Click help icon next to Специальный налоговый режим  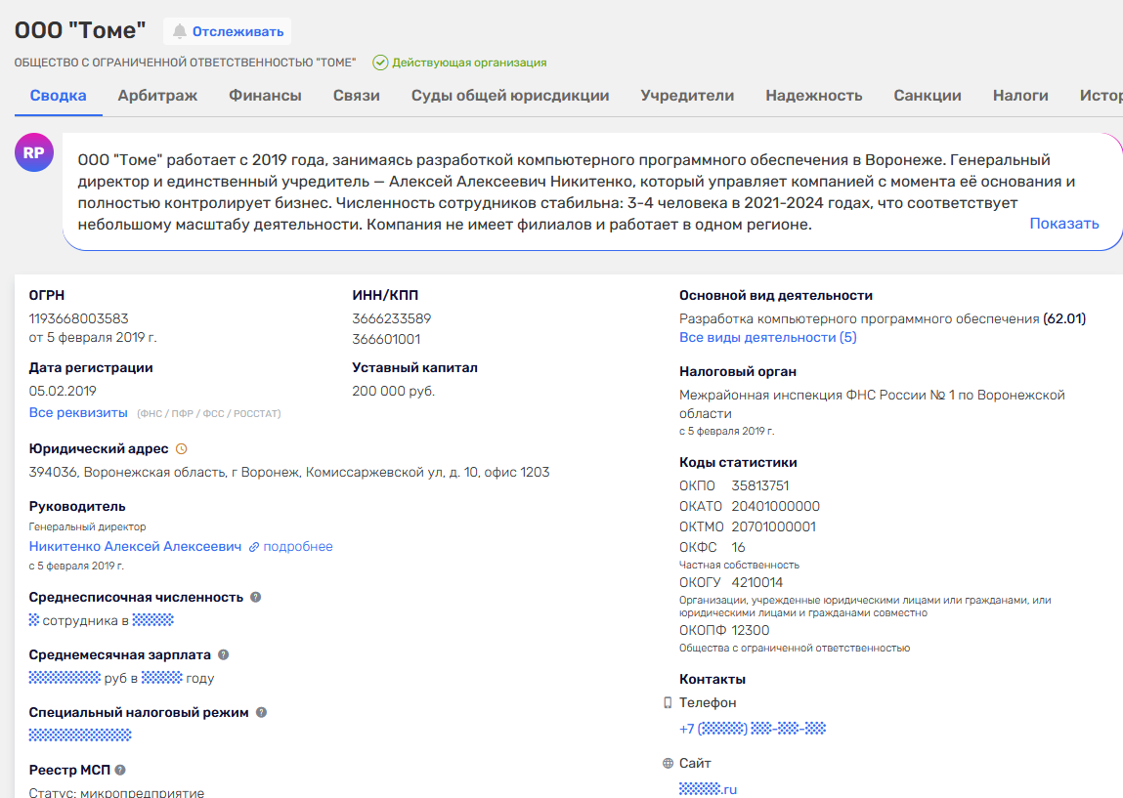coord(261,713)
